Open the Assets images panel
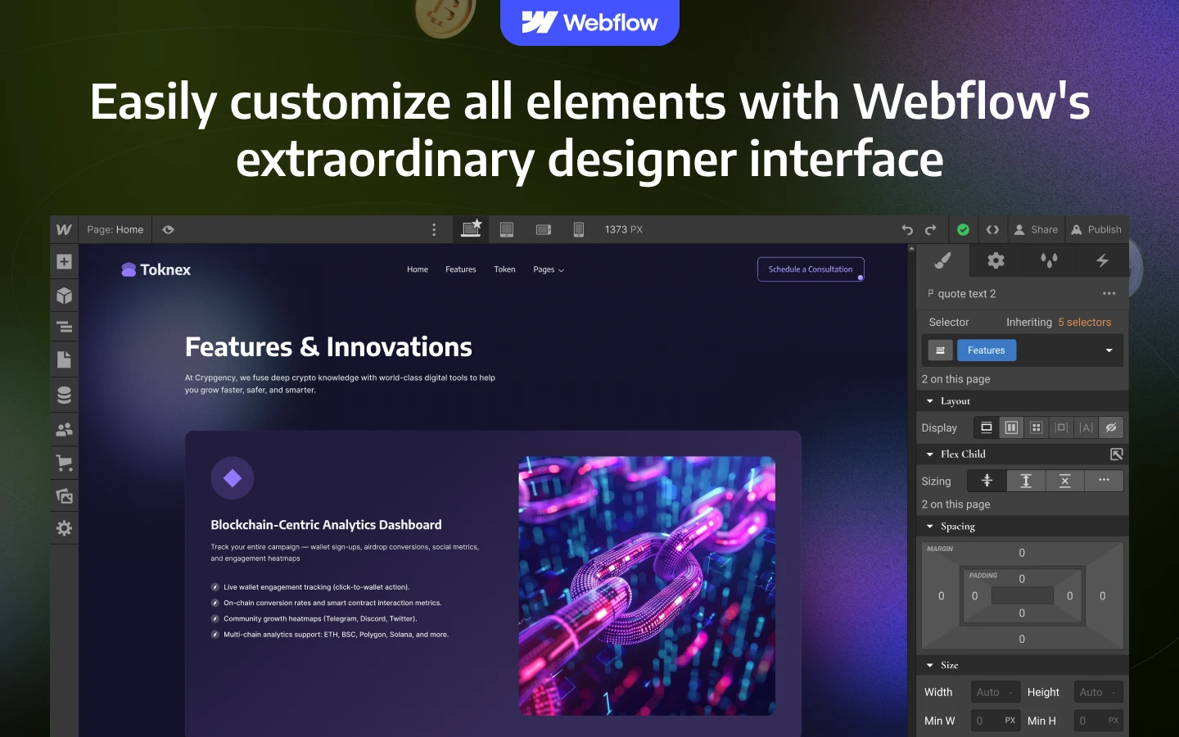 pyautogui.click(x=65, y=495)
